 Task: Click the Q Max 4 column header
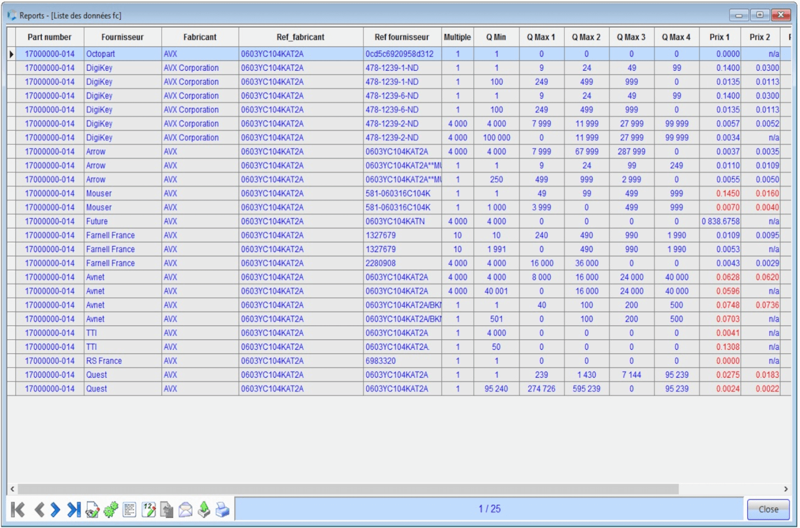(x=676, y=37)
